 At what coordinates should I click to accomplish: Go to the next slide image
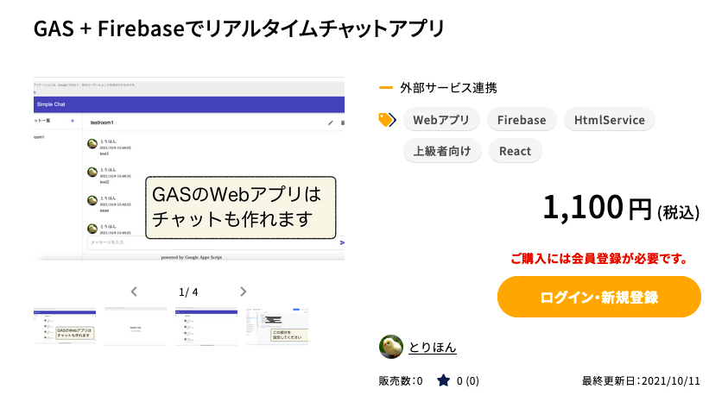243,292
